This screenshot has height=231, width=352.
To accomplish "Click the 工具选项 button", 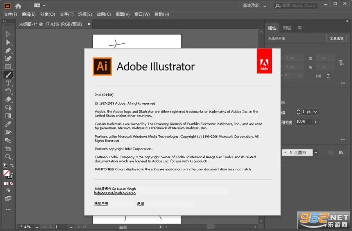I will tap(336, 38).
